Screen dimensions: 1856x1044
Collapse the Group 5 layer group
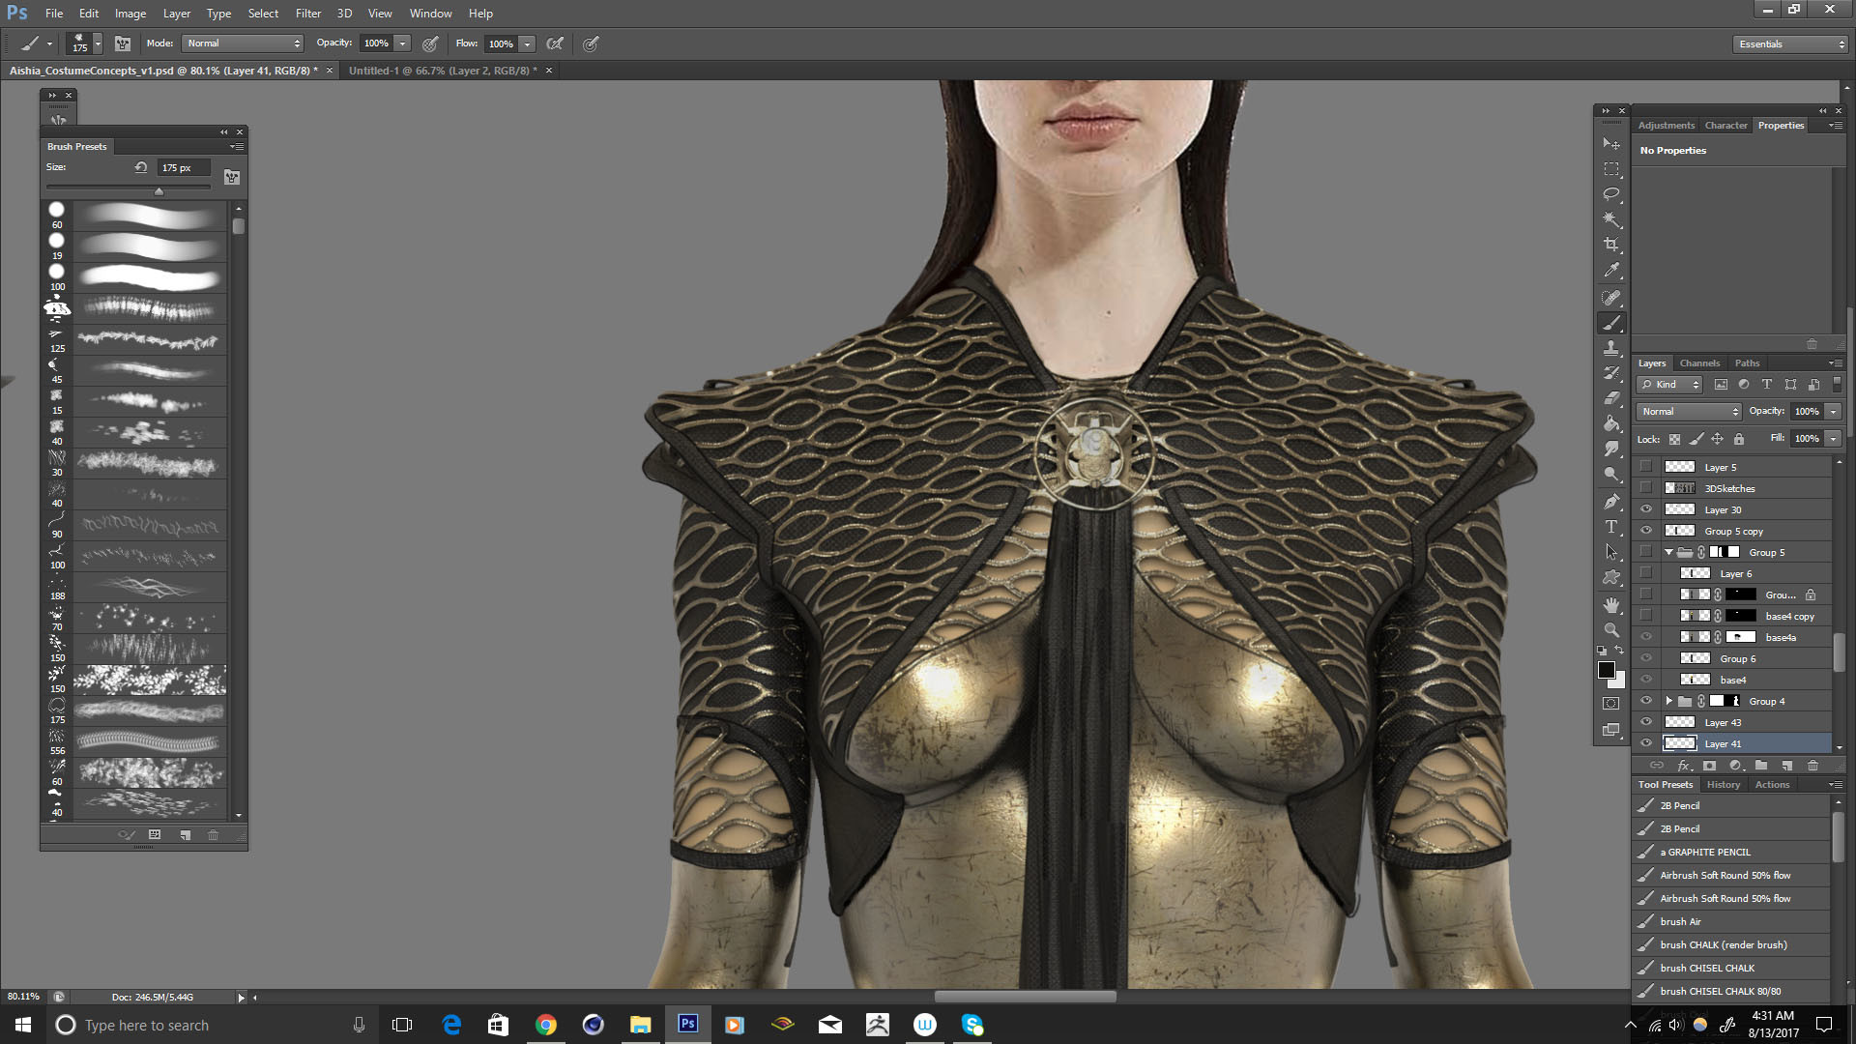click(x=1668, y=552)
